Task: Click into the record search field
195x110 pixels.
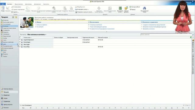Action: [x=166, y=35]
